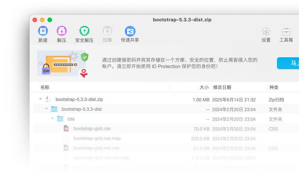Collapse the bootstrap-5.3.3-dist folder
This screenshot has height=174, width=299.
pyautogui.click(x=46, y=109)
